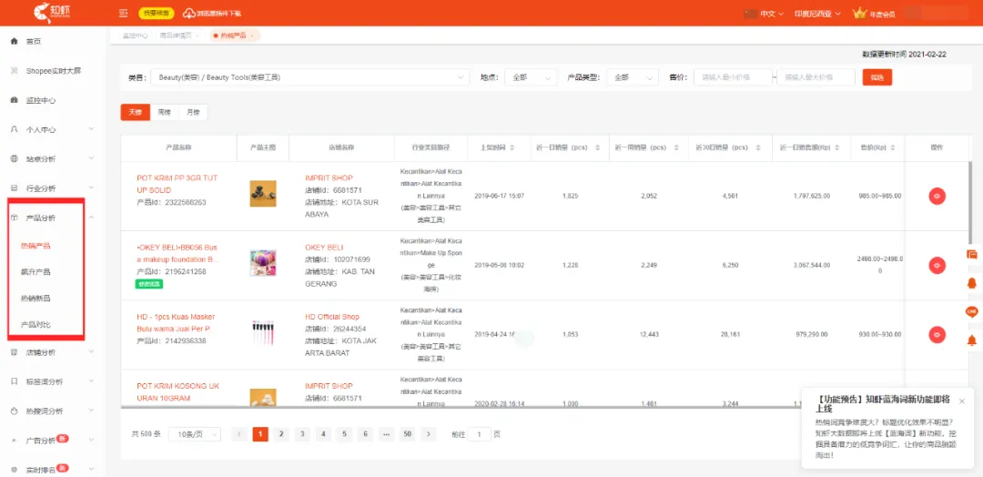983x477 pixels.
Task: Click the crown 年费会员 membership icon
Action: coord(859,13)
